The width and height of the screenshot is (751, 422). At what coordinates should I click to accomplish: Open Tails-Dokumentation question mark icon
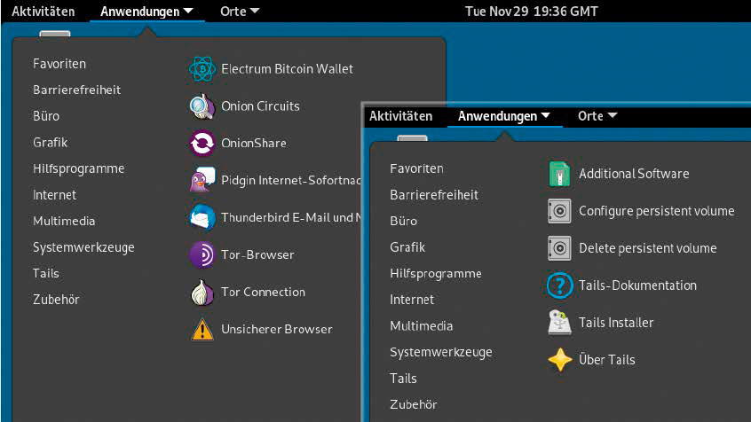point(559,285)
